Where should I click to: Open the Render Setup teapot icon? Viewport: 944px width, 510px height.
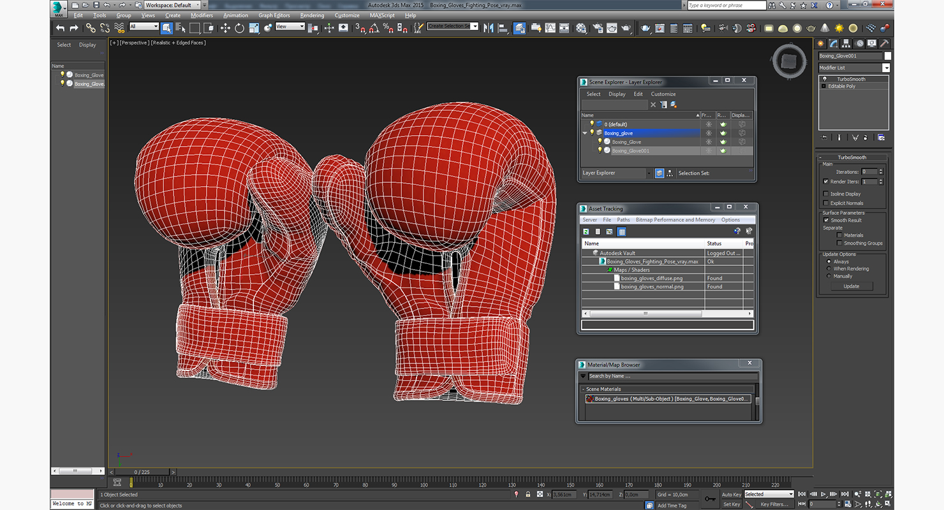tap(598, 28)
